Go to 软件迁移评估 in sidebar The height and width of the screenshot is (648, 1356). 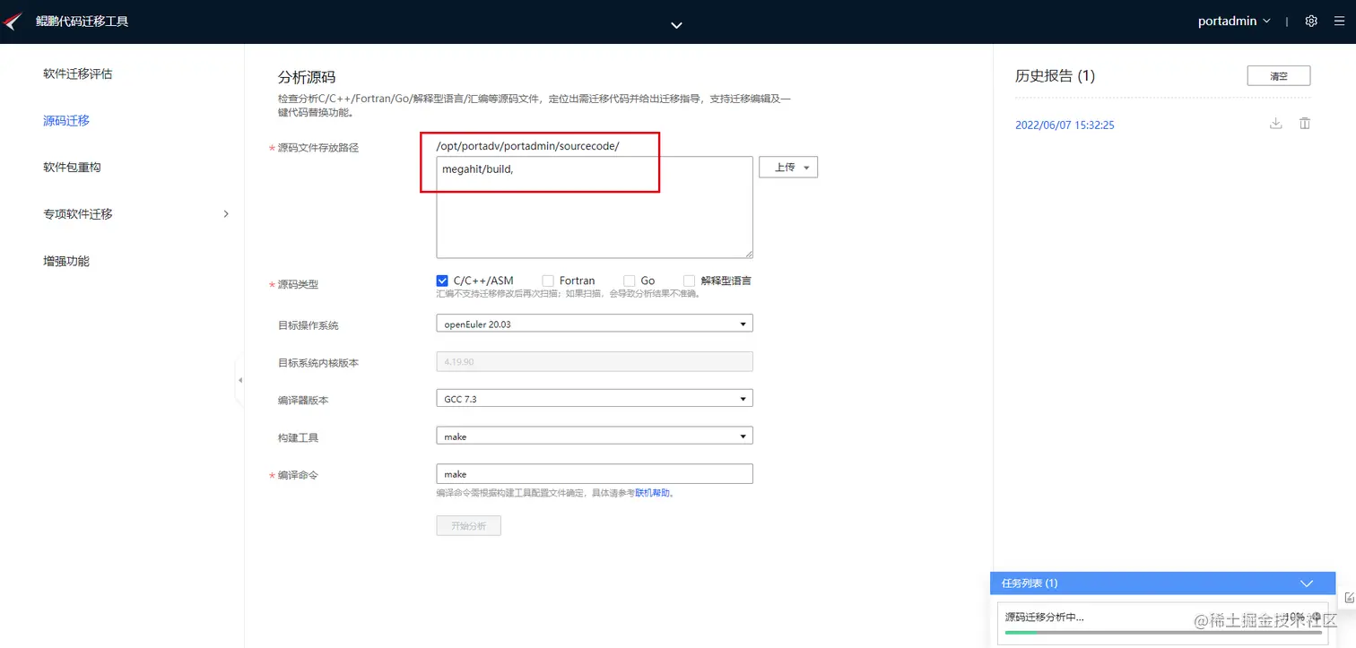coord(78,73)
